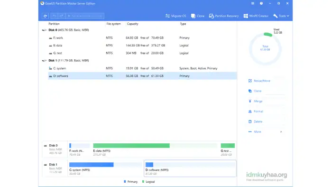Click '144.55 GB' free value for E: data

click(133, 46)
